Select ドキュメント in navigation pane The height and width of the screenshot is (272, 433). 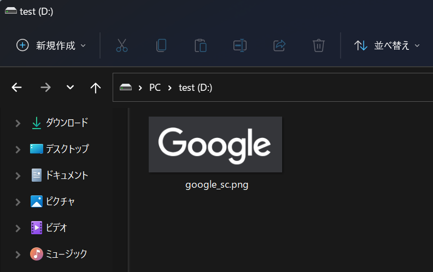[59, 175]
